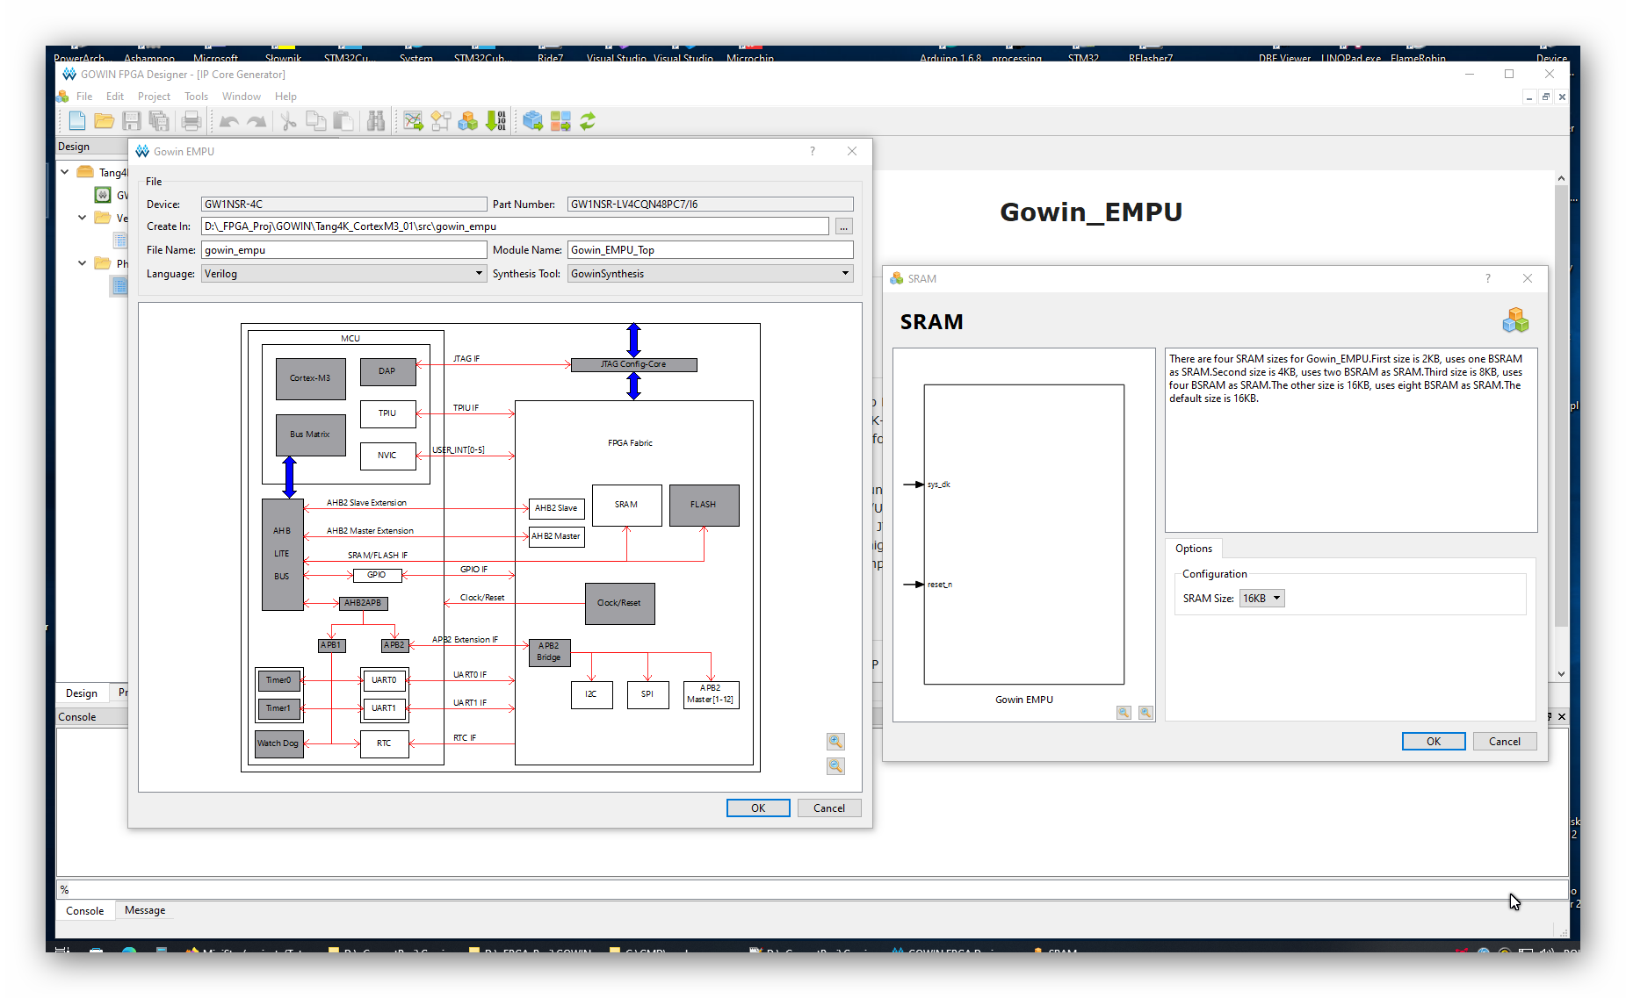Click the SRAM block in diagram
The width and height of the screenshot is (1626, 998).
[x=626, y=506]
